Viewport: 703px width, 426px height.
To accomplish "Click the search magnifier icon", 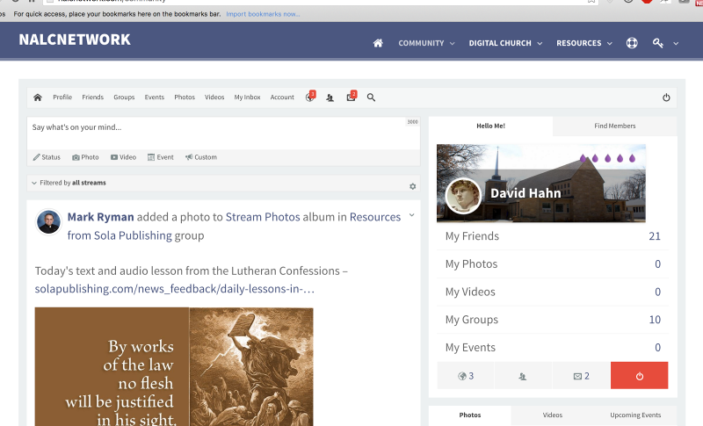I will tap(371, 97).
